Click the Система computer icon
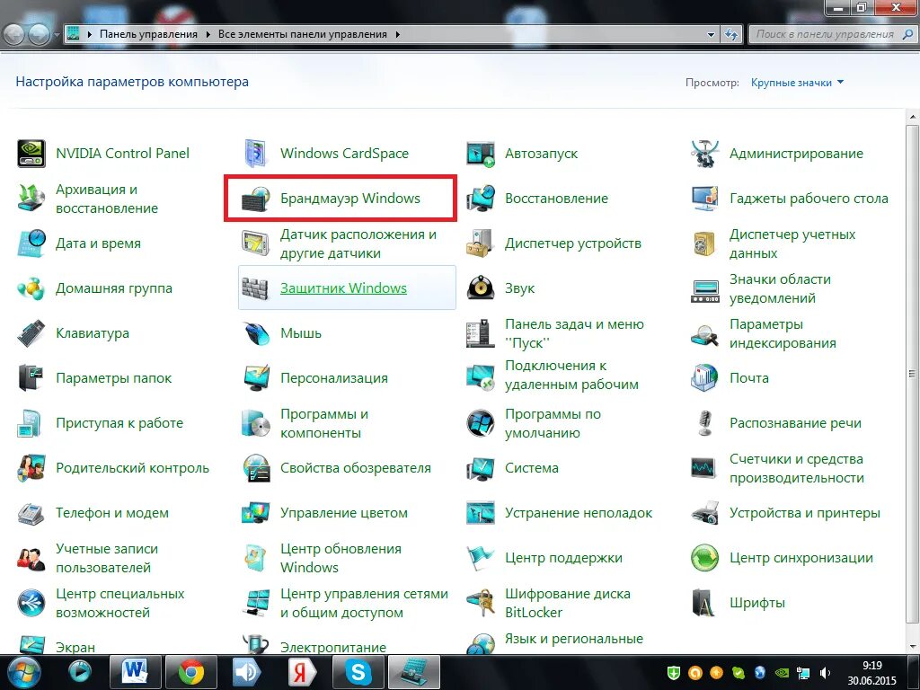The height and width of the screenshot is (690, 920). (x=481, y=467)
